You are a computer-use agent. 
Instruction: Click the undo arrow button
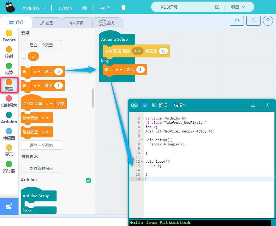pos(237,21)
